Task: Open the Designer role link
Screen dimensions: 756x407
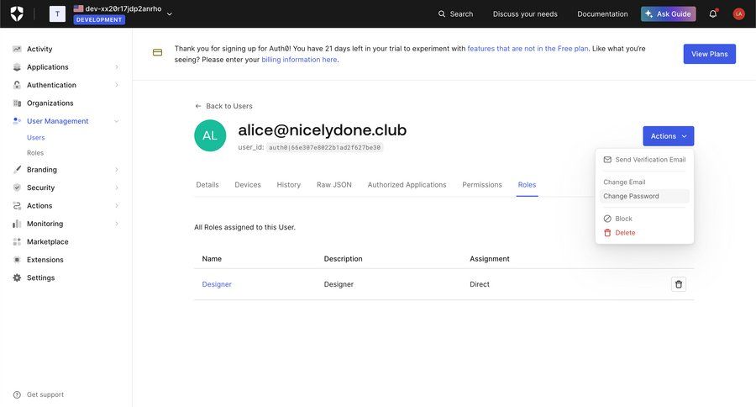Action: 217,284
